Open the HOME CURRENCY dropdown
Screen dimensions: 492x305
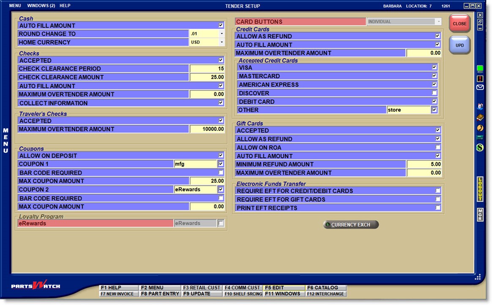click(221, 42)
